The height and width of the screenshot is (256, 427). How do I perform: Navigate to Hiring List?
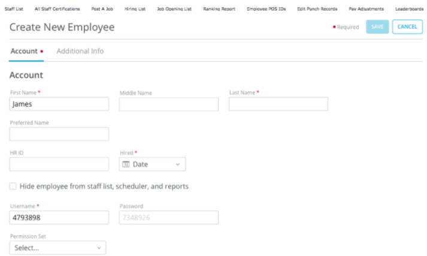[x=135, y=9]
